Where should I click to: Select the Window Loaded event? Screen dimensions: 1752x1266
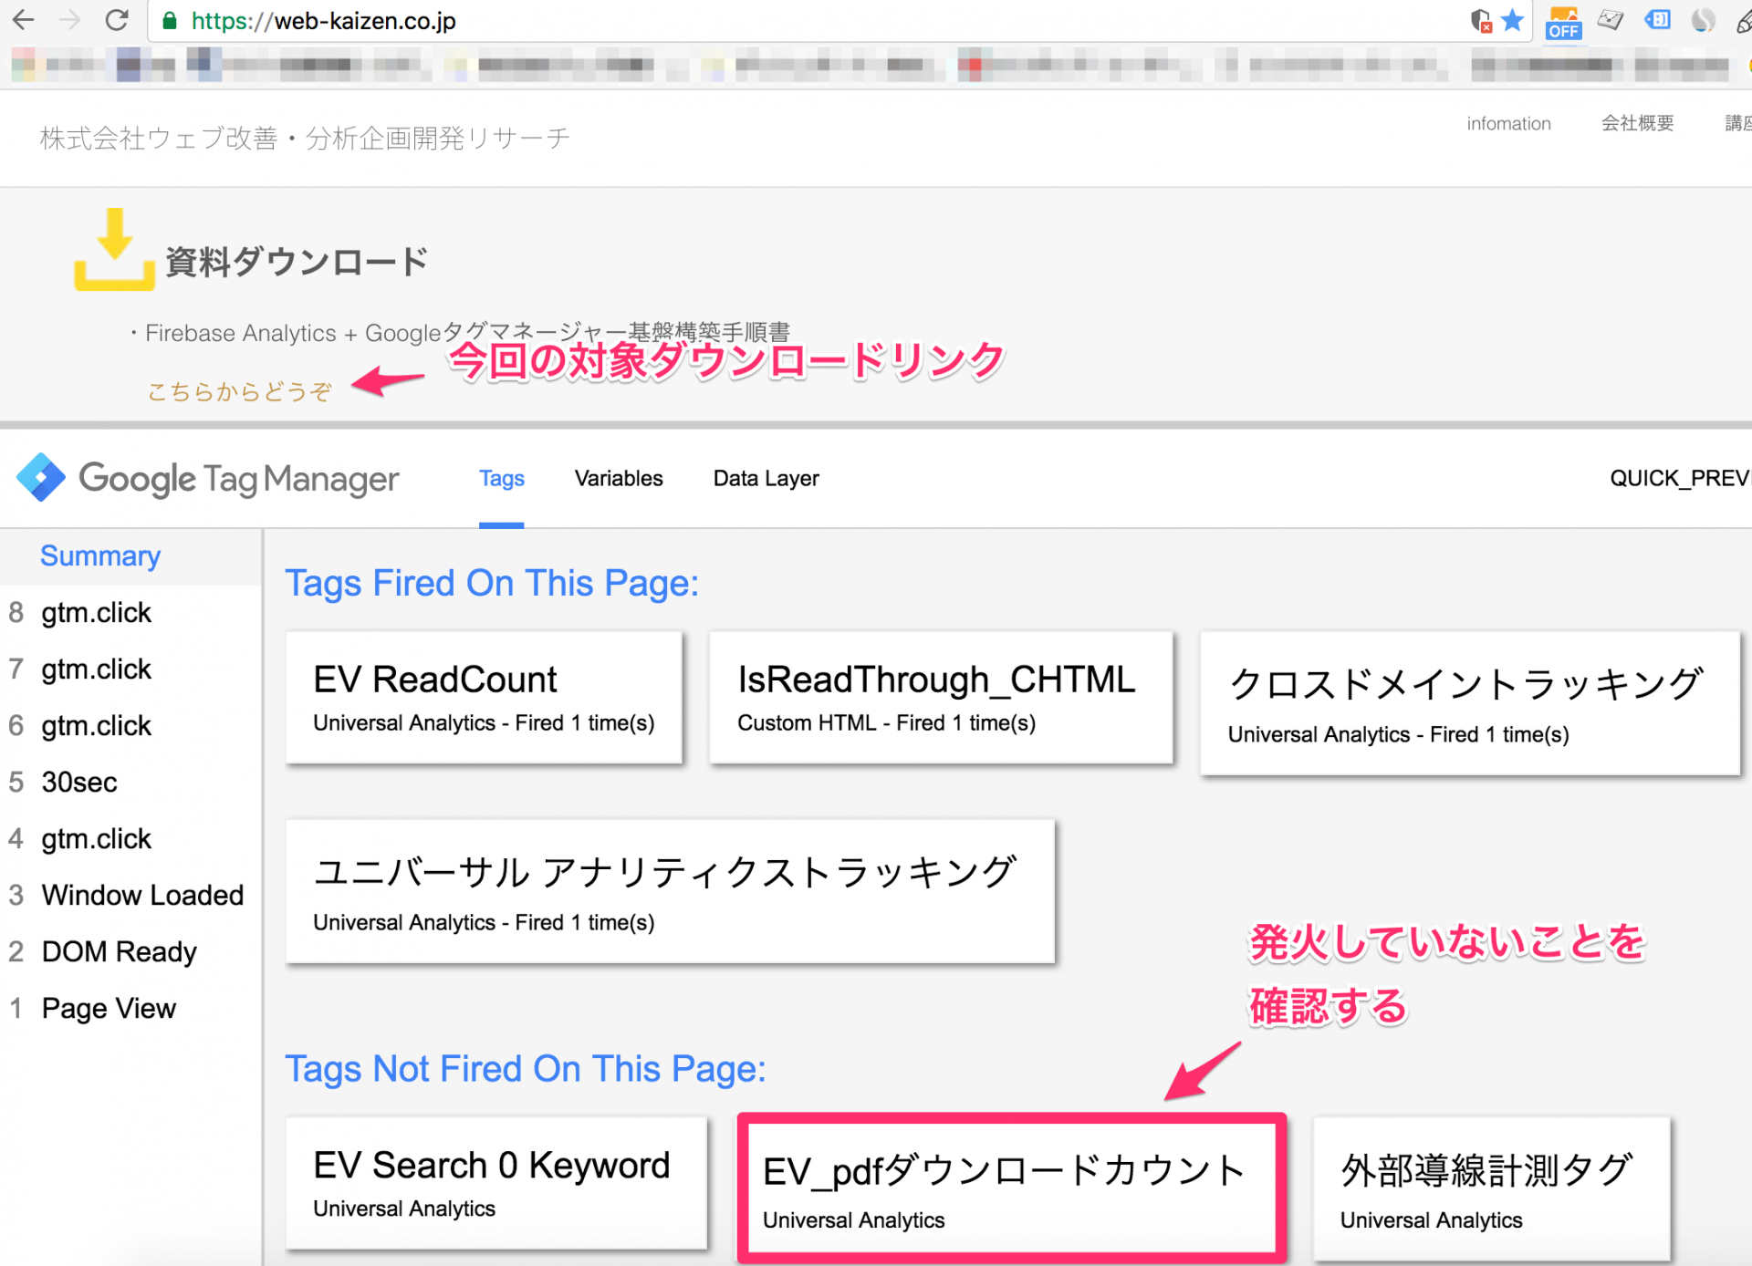(x=130, y=895)
